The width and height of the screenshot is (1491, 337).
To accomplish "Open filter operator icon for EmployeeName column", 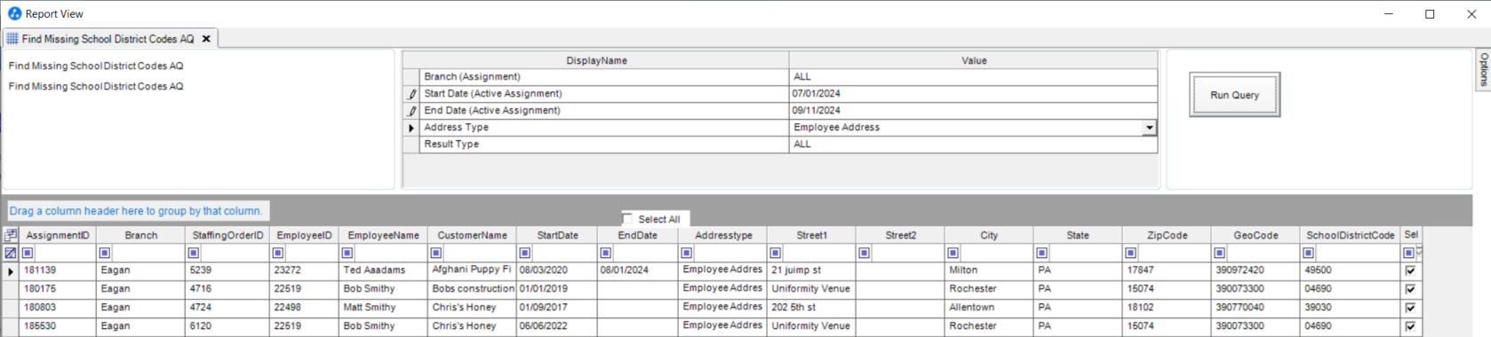I will coord(347,253).
